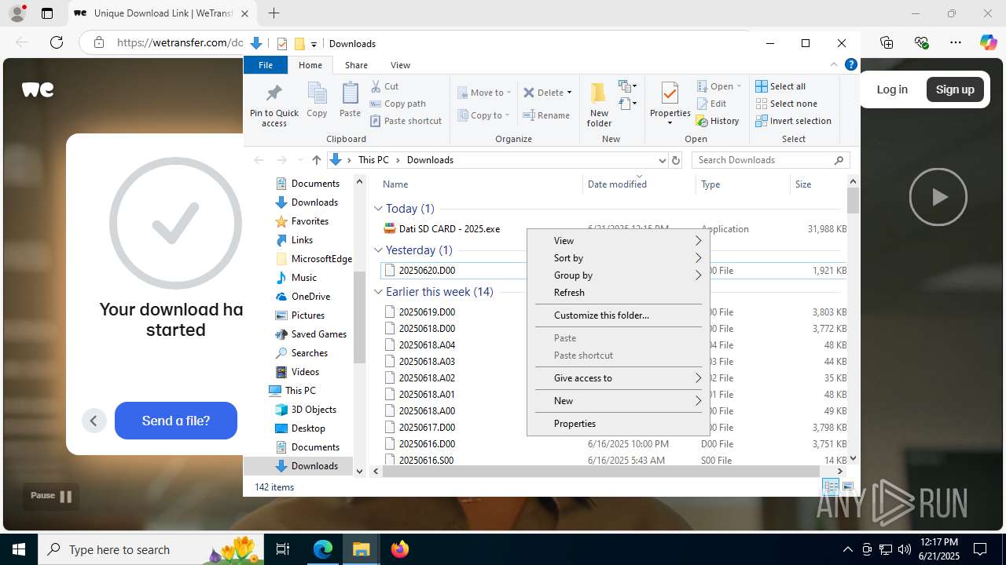Open the Open button dropdown
The image size is (1006, 565).
point(739,86)
